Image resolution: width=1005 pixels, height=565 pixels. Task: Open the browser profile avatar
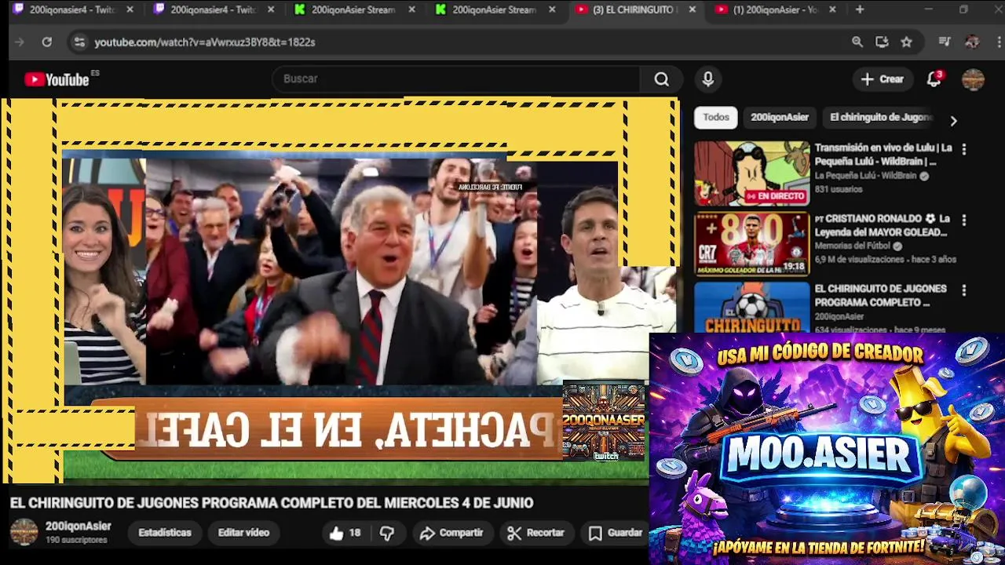(x=972, y=42)
